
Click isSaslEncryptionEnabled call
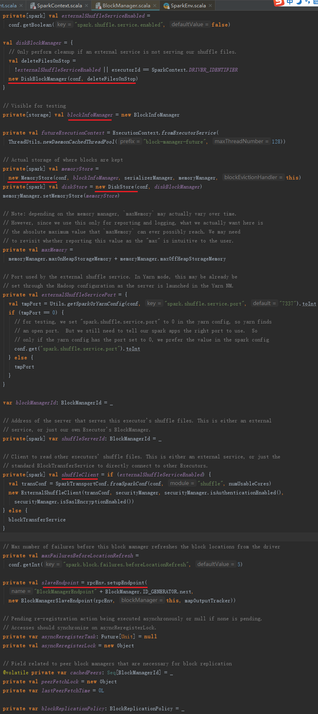pyautogui.click(x=93, y=502)
